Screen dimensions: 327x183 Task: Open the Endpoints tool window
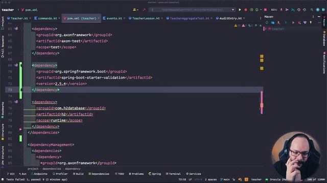39,174
